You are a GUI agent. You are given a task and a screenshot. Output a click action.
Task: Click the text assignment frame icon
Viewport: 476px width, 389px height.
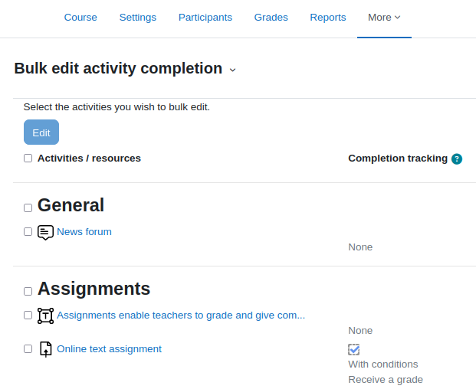(45, 315)
